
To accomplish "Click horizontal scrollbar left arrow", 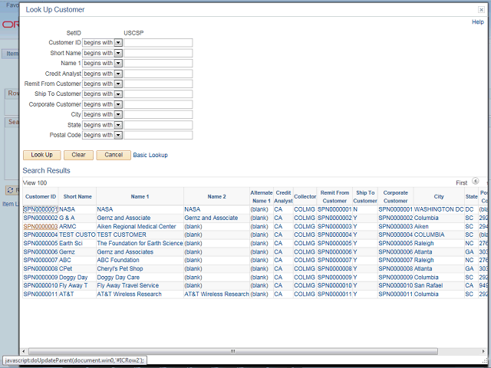I will 24,351.
